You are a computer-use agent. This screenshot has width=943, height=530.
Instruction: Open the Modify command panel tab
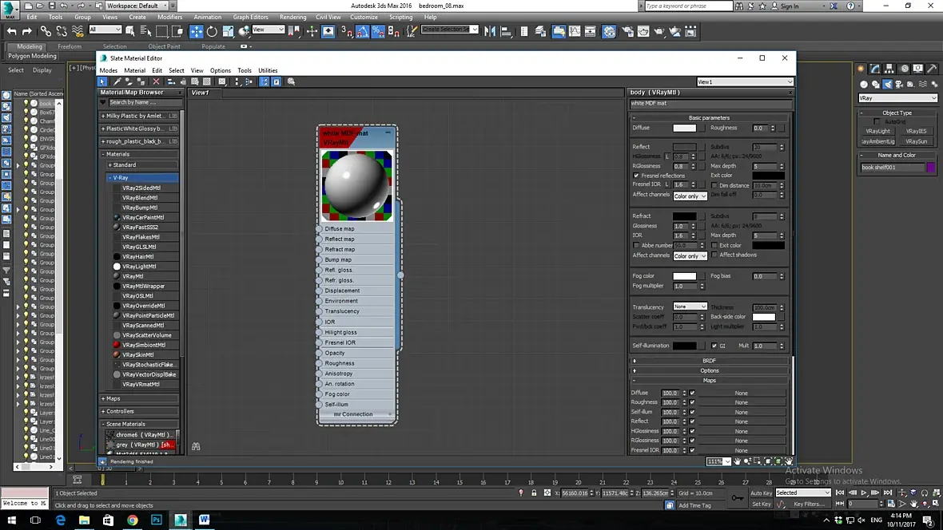pos(875,69)
